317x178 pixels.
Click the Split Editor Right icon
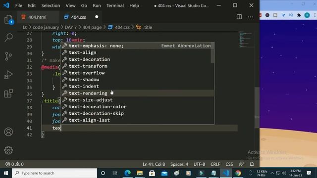239,17
